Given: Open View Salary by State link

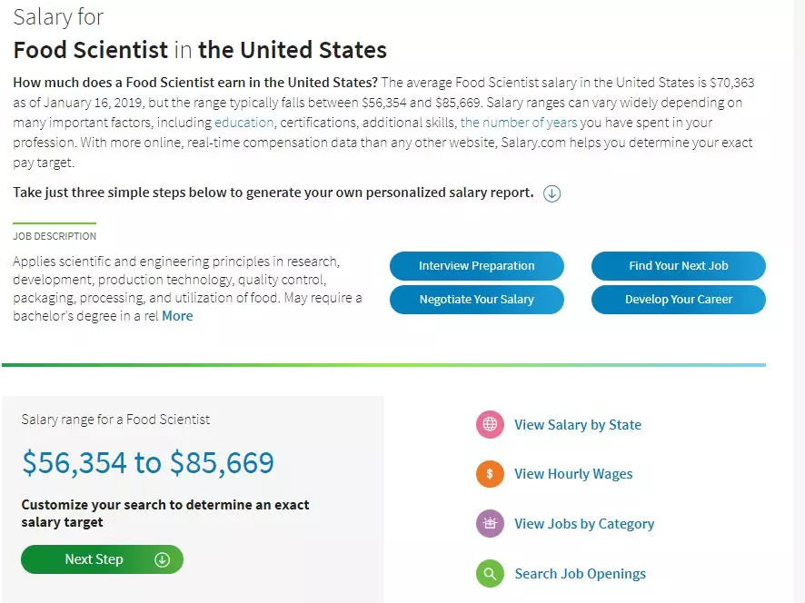Looking at the screenshot, I should 578,424.
